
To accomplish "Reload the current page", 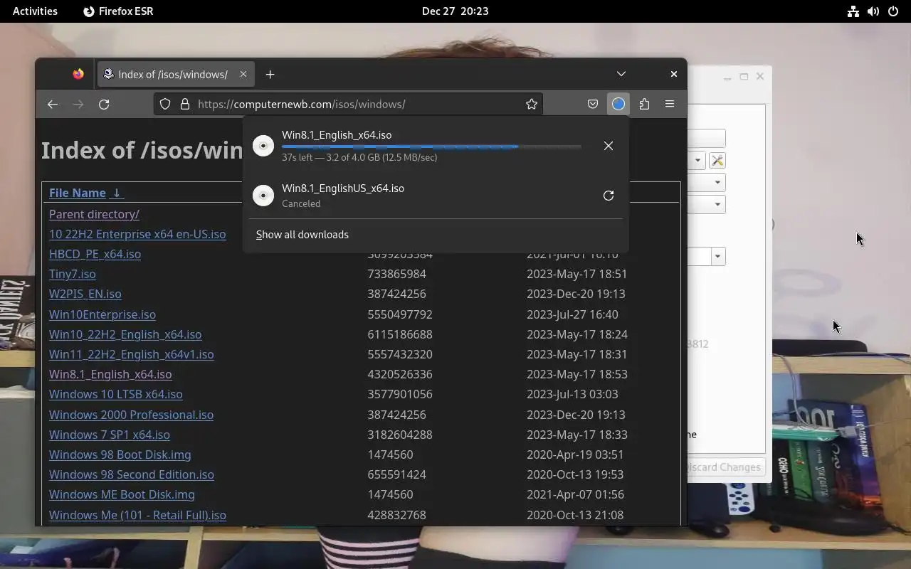I will (x=104, y=104).
